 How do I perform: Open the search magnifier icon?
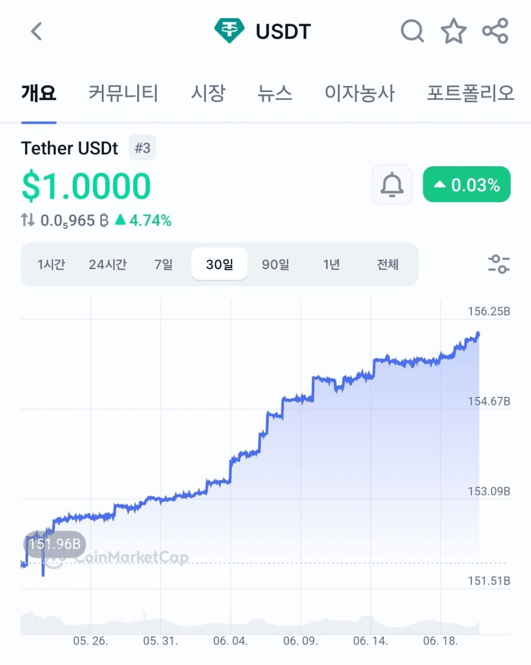pyautogui.click(x=412, y=31)
